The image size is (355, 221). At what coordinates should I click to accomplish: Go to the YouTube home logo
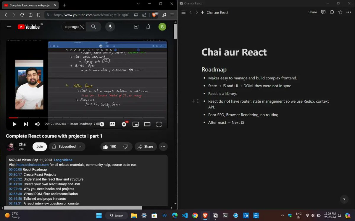[28, 27]
